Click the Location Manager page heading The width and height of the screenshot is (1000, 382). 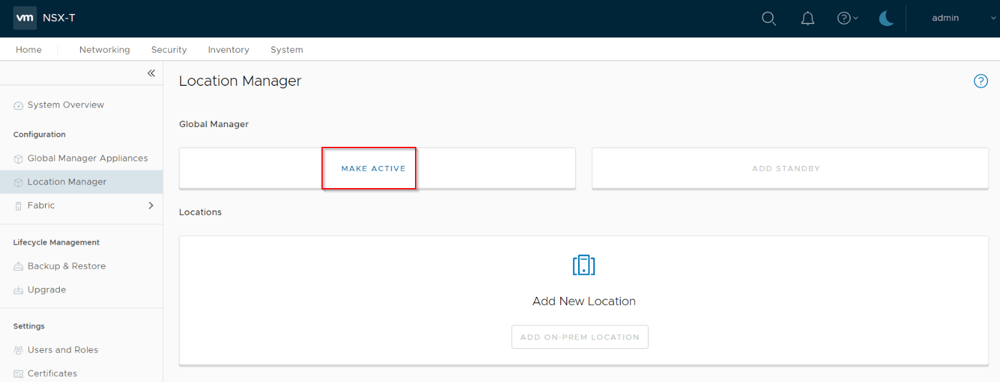(240, 81)
